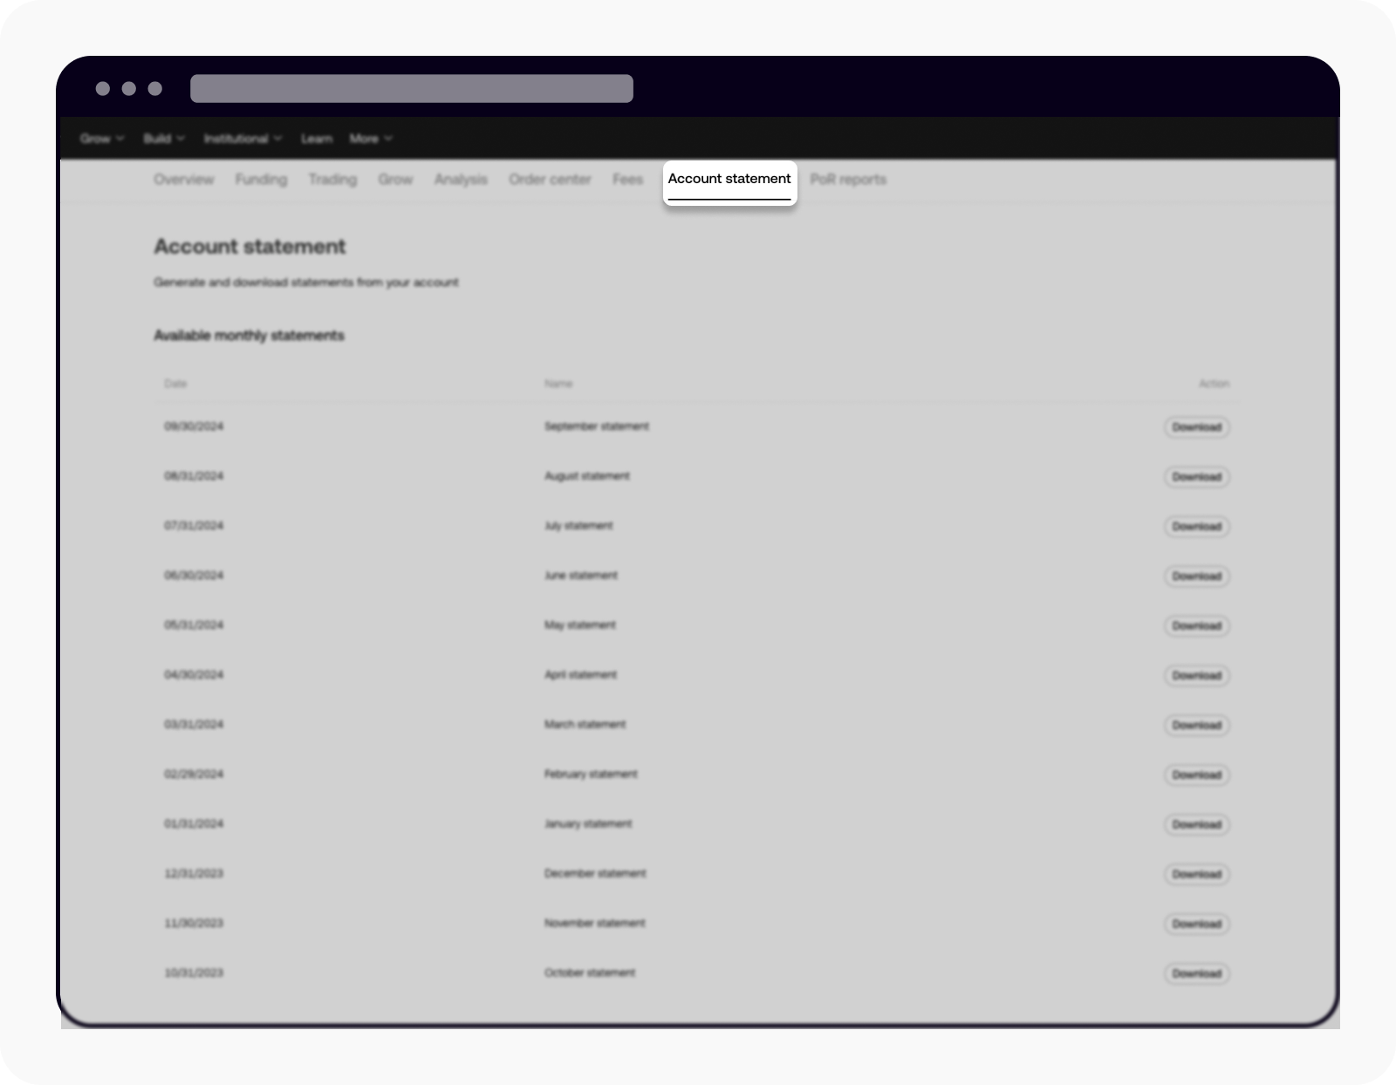The width and height of the screenshot is (1396, 1085).
Task: Select the Learn menu item
Action: pos(317,138)
